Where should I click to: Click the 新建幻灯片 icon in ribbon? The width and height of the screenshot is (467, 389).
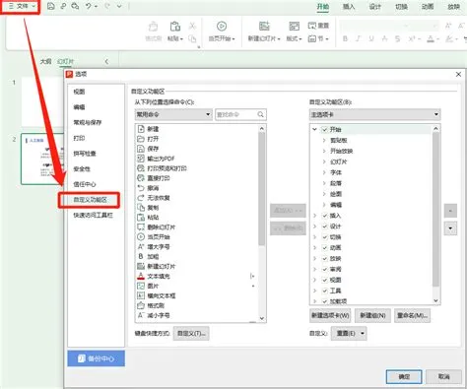264,27
